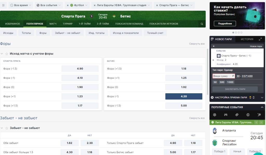The width and height of the screenshot is (266, 155).
Task: Switch to the Матч tab
Action: pyautogui.click(x=53, y=24)
